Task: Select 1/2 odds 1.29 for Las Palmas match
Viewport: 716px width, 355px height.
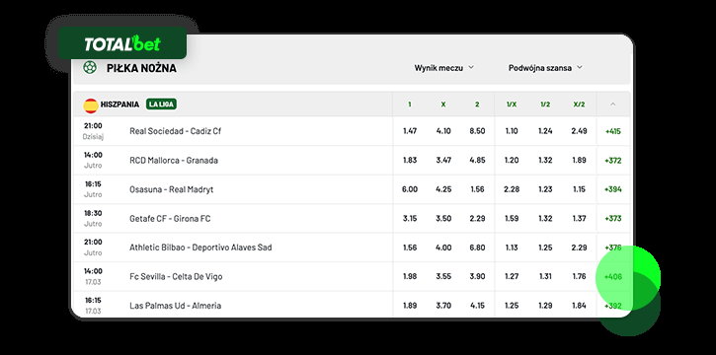Action: click(x=545, y=306)
